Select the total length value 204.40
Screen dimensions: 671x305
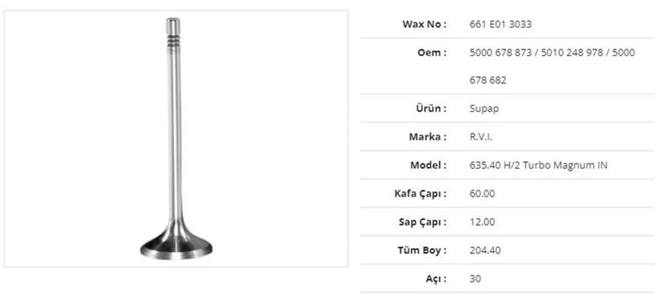point(485,250)
